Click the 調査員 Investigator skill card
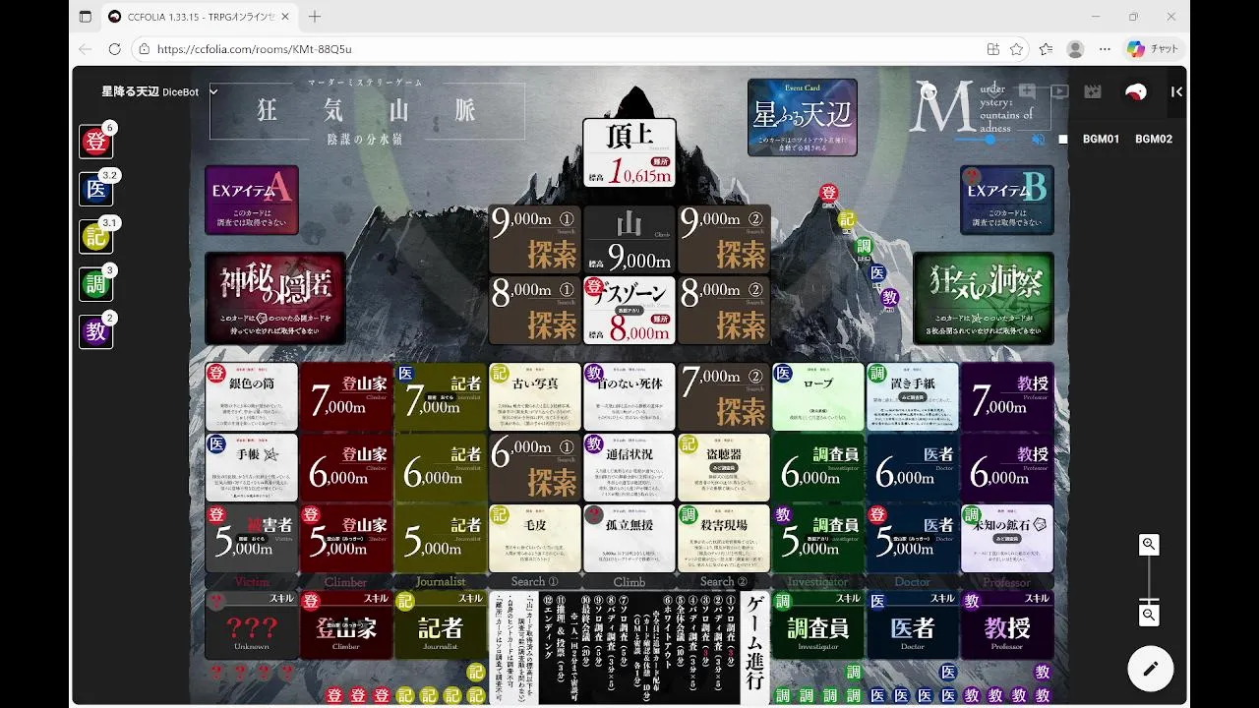This screenshot has height=708, width=1259. (818, 624)
